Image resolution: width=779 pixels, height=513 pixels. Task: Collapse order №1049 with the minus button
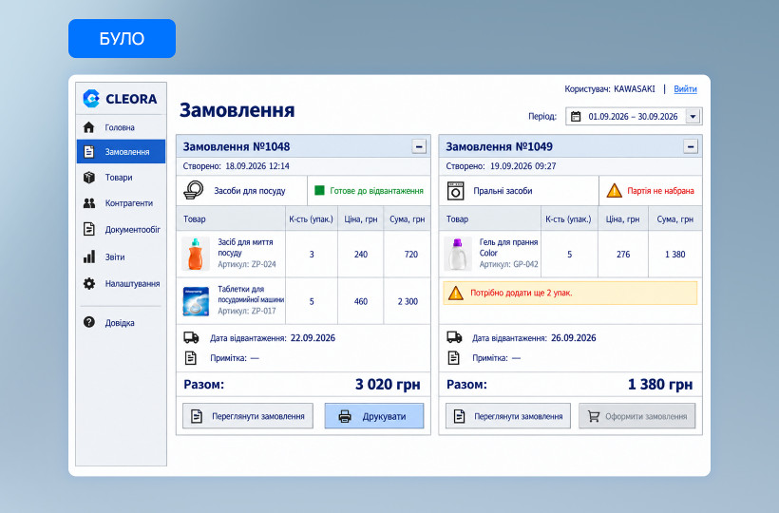coord(690,146)
